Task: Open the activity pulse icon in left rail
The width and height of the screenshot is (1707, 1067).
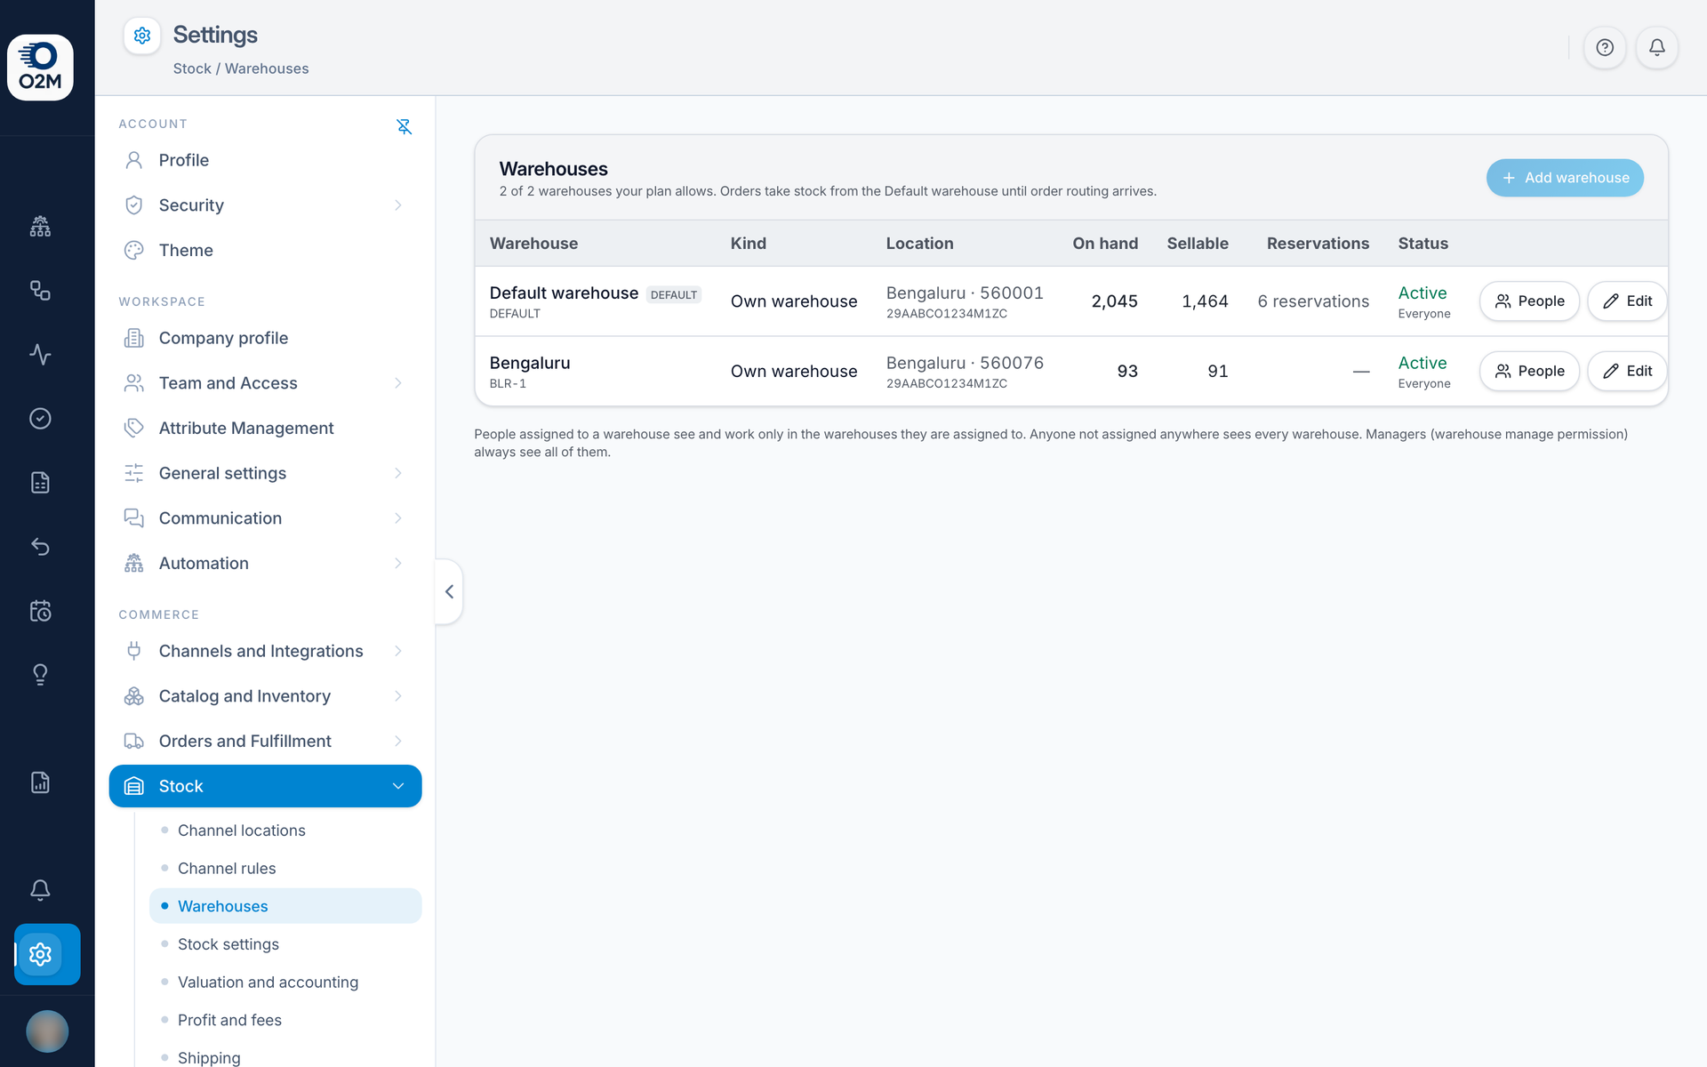Action: [40, 355]
